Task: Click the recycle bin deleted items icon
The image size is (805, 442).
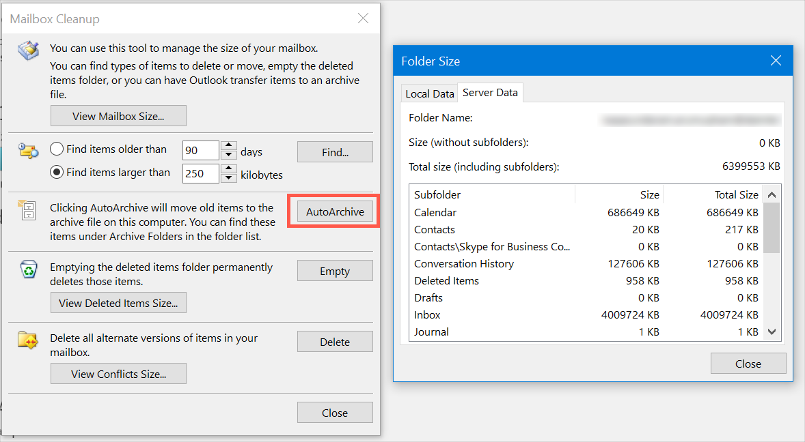Action: tap(28, 270)
